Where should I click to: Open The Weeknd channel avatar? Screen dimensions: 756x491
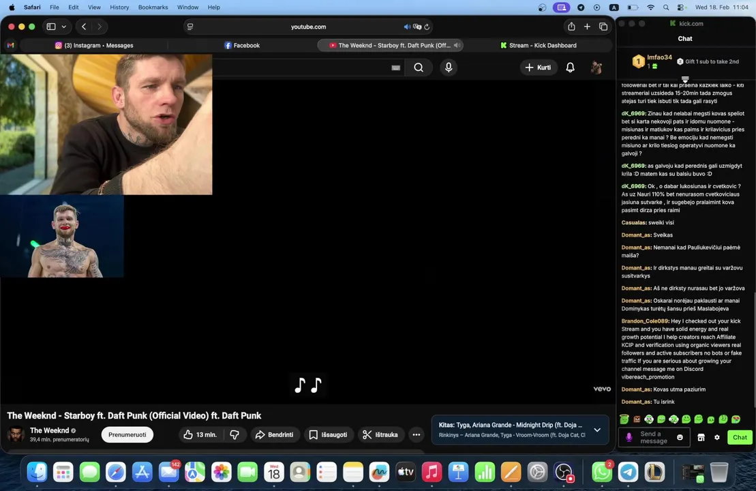click(16, 434)
